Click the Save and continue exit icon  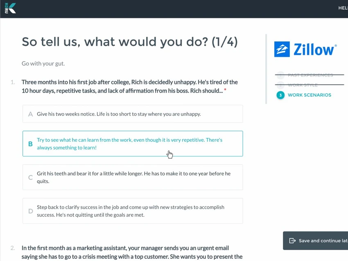[x=292, y=241]
